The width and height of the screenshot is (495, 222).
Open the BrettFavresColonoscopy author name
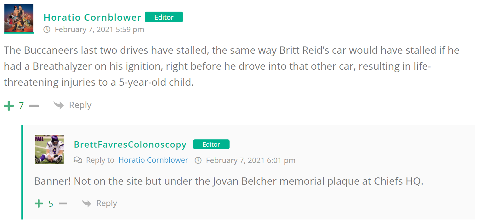point(130,144)
